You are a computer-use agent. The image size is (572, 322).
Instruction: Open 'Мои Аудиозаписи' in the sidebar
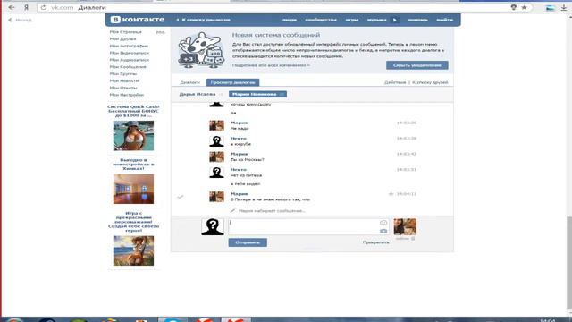tap(129, 60)
